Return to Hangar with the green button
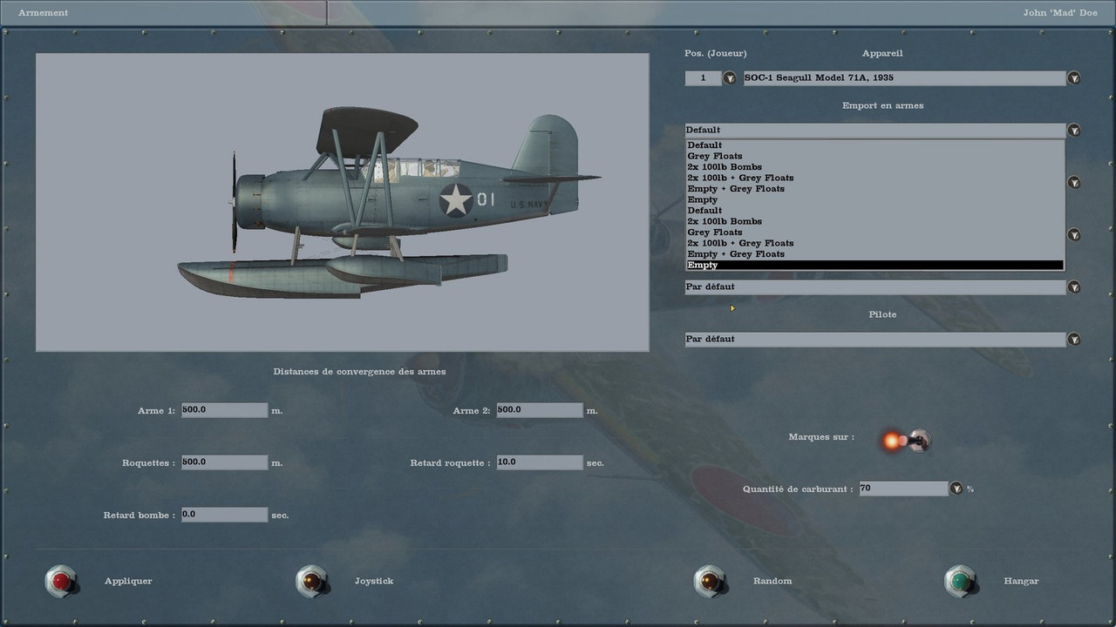This screenshot has height=627, width=1116. point(960,581)
